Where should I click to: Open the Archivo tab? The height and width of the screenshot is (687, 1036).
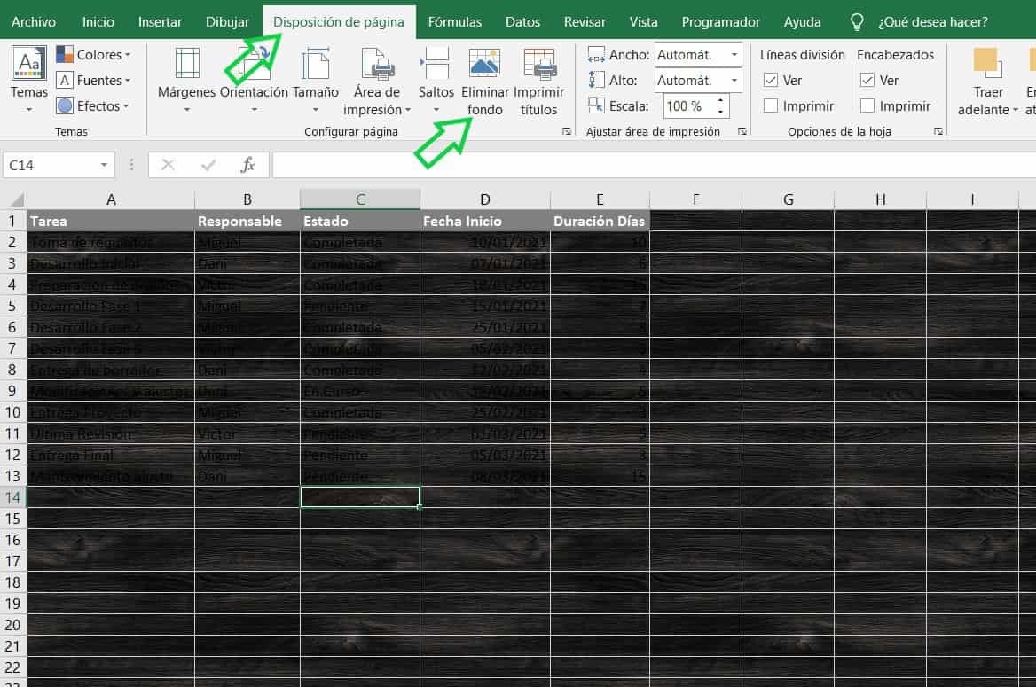(33, 22)
